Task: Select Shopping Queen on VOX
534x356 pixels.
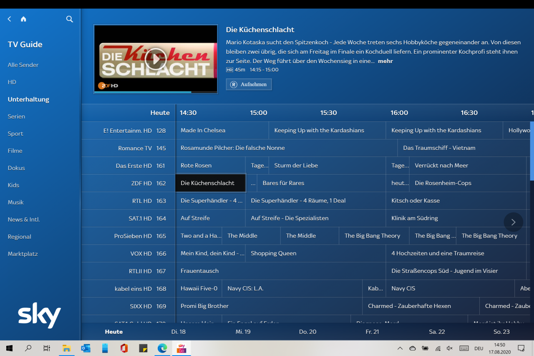Action: click(x=315, y=253)
